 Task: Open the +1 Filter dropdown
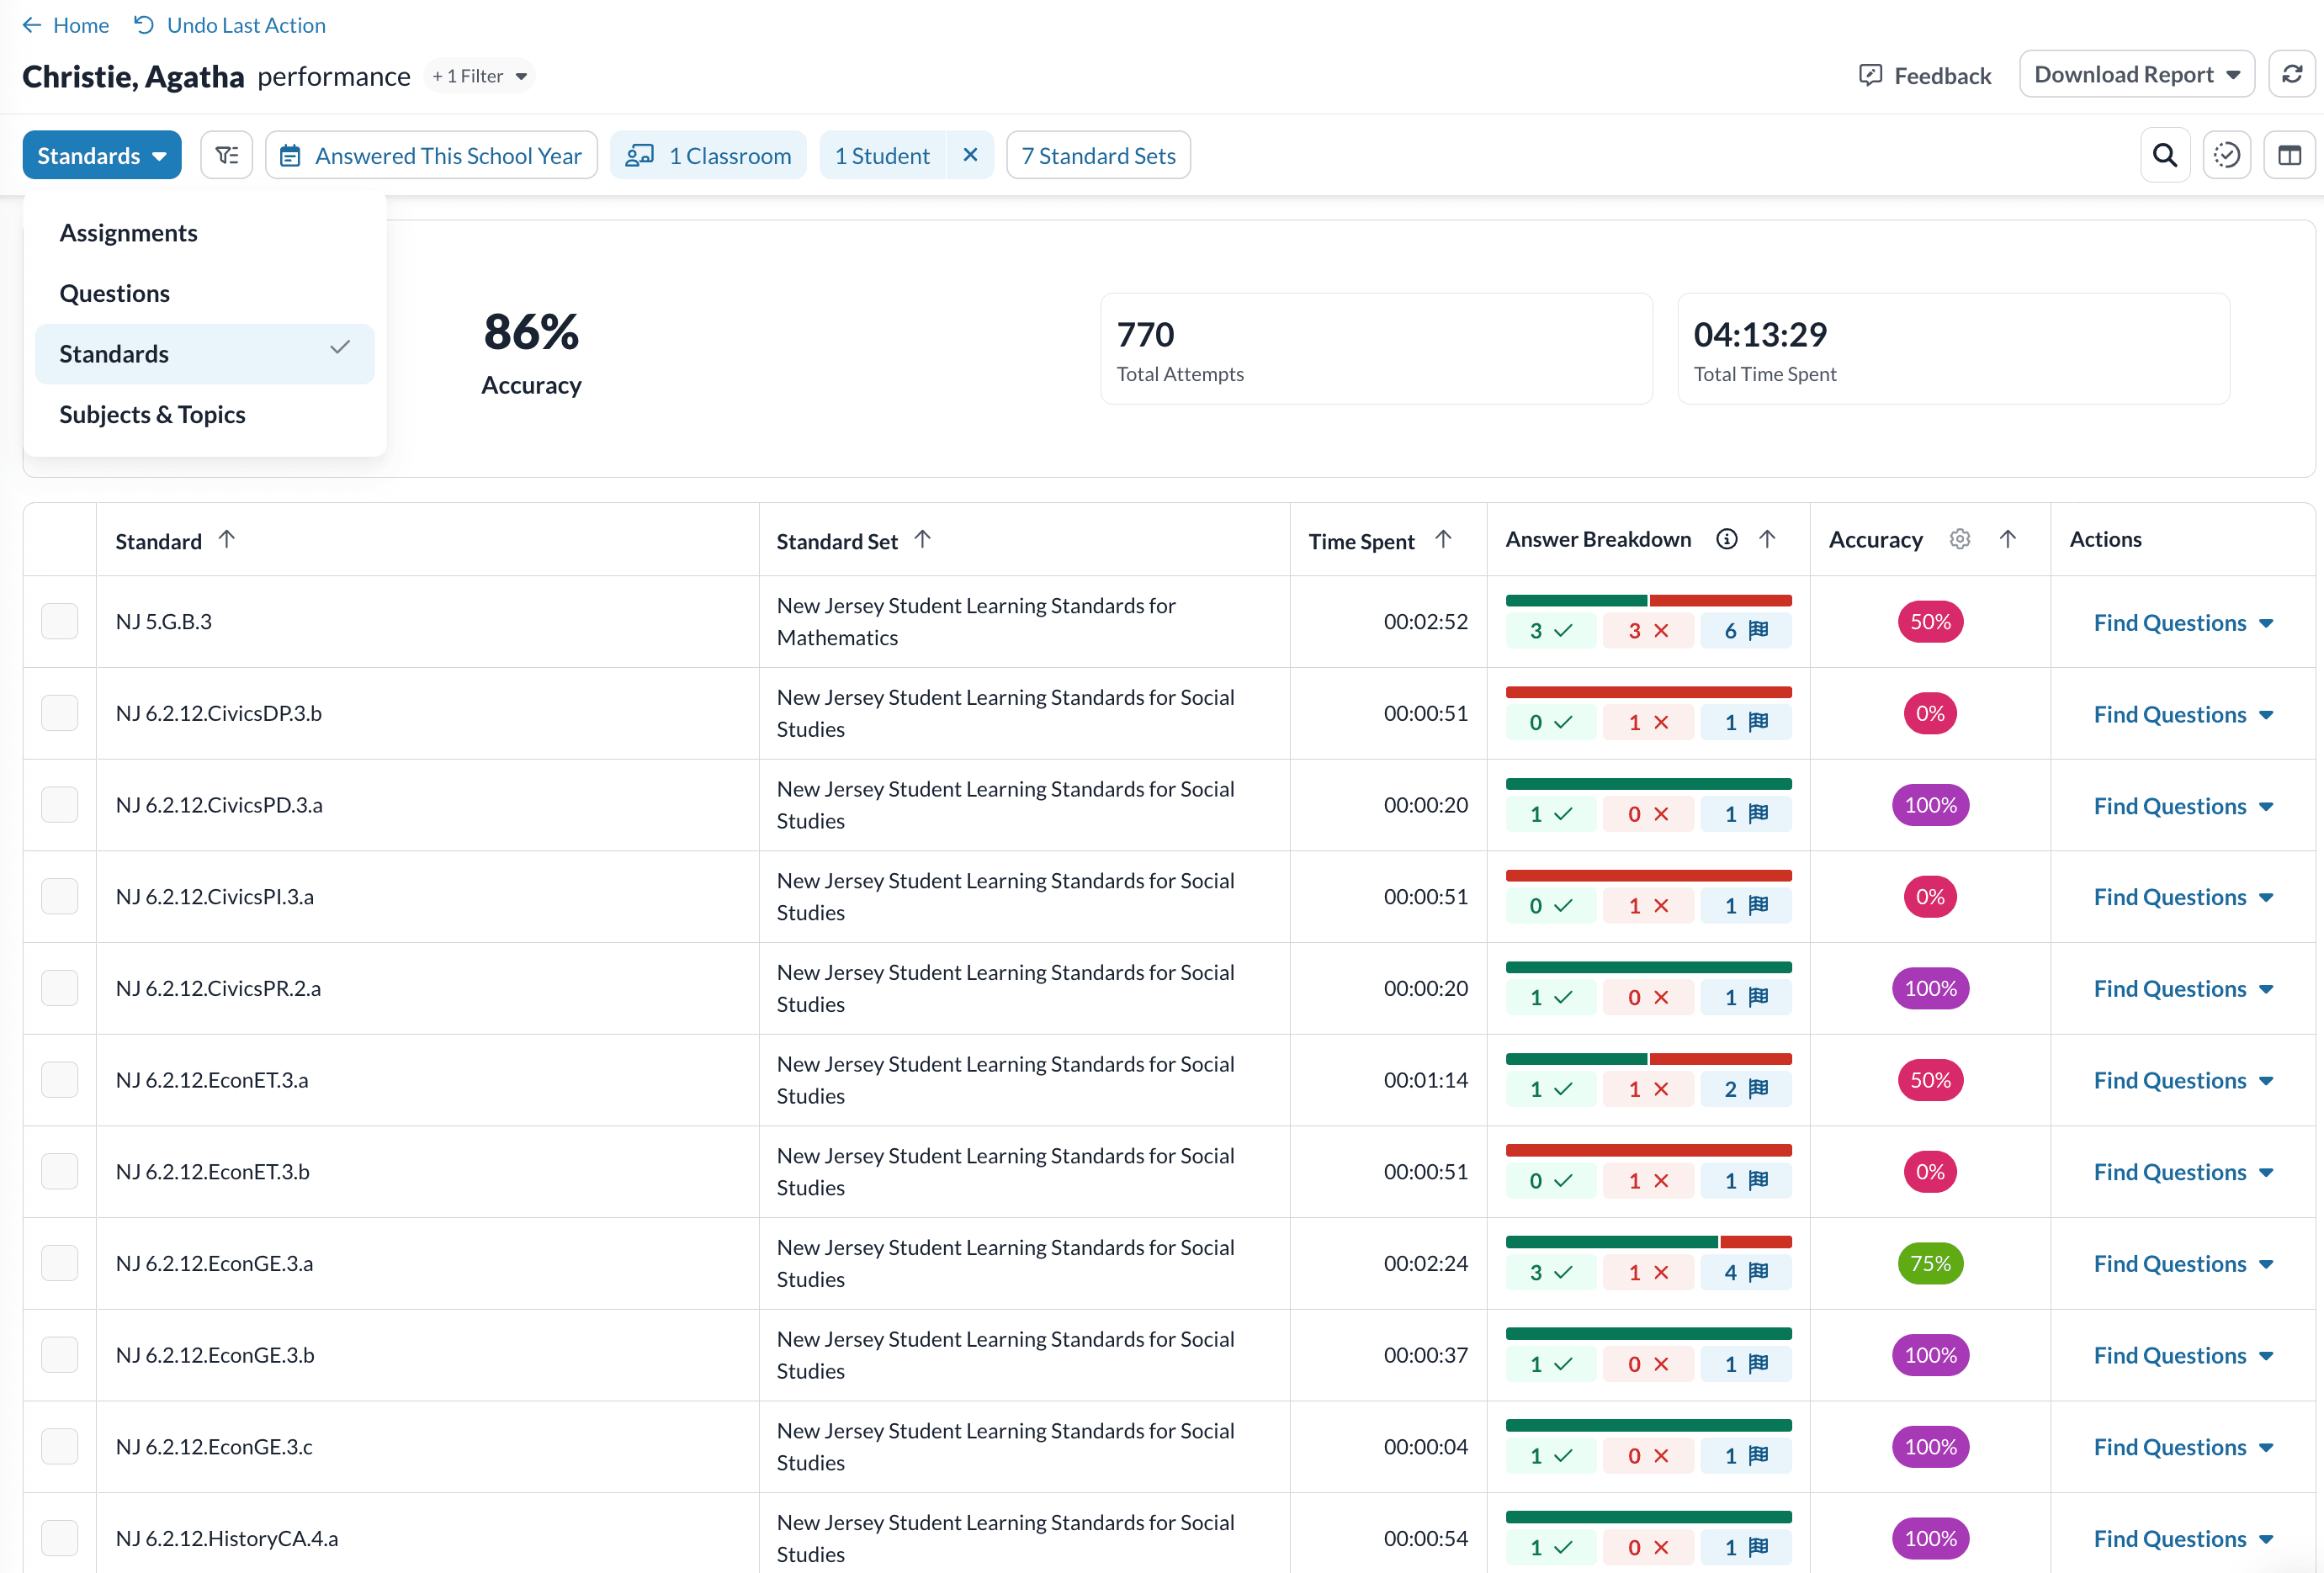click(x=479, y=76)
